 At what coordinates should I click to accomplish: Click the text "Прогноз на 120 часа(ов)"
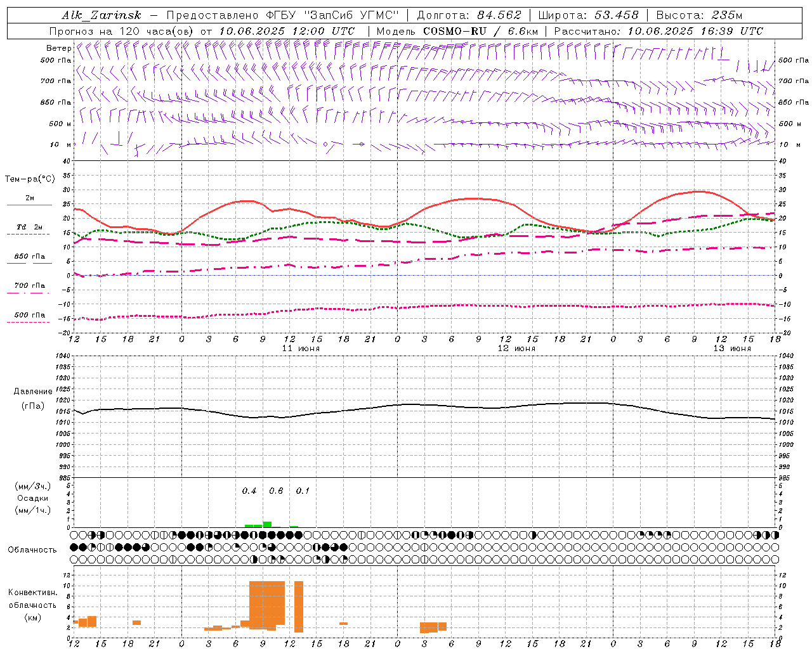pyautogui.click(x=122, y=31)
